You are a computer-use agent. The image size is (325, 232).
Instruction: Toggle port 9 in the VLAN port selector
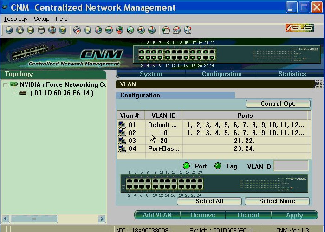156,181
